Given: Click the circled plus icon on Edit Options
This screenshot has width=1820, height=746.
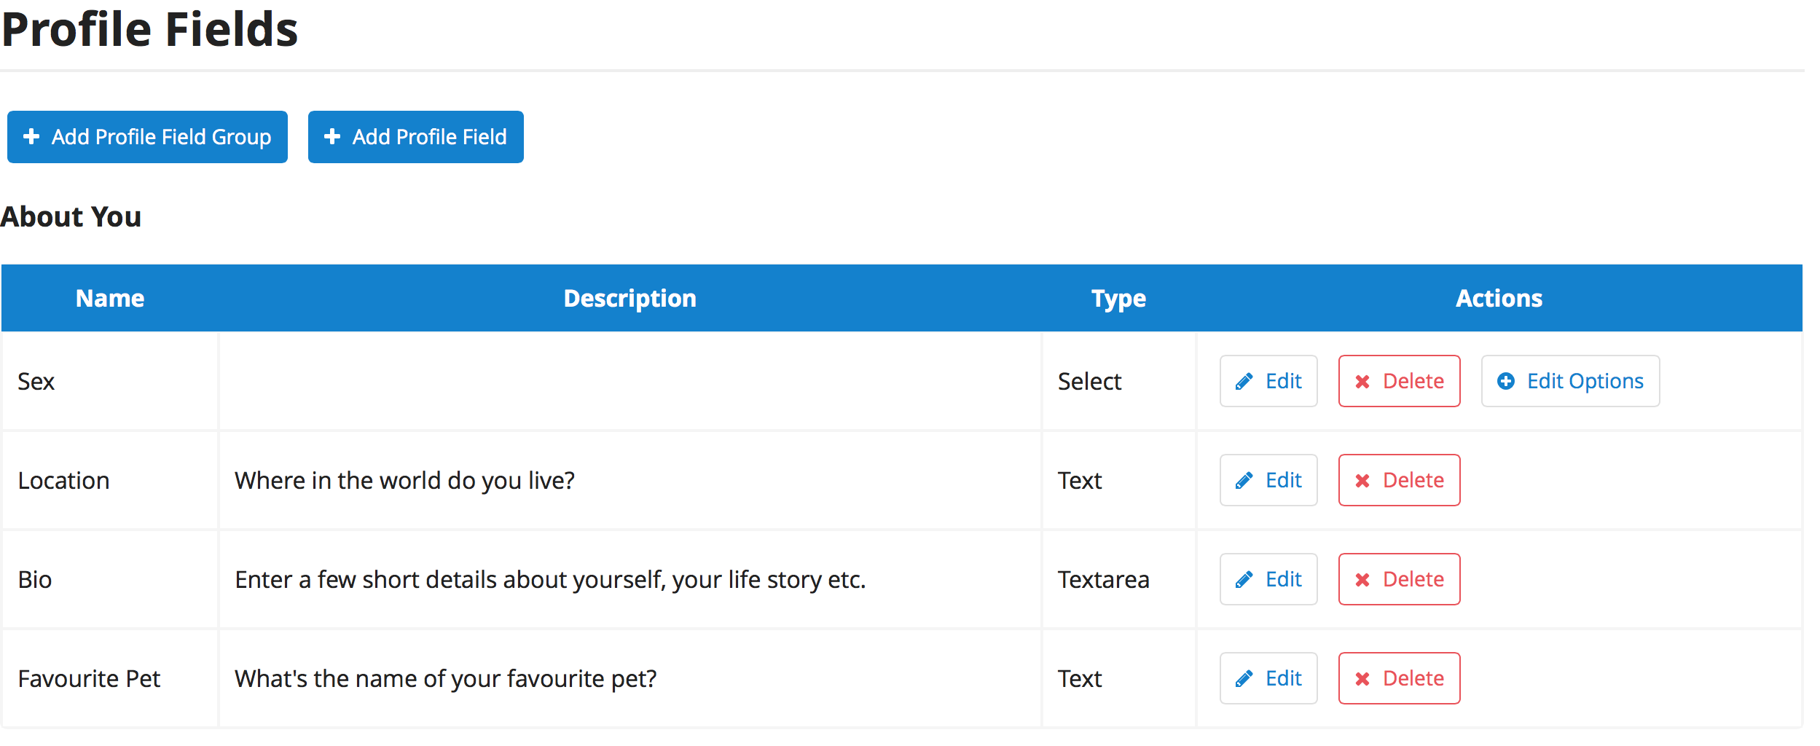Looking at the screenshot, I should click(x=1506, y=381).
